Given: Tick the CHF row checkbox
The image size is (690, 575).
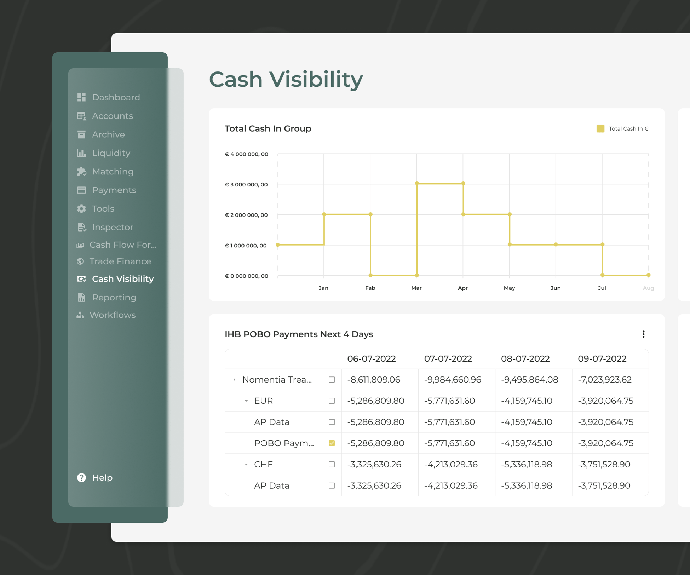Looking at the screenshot, I should (332, 464).
